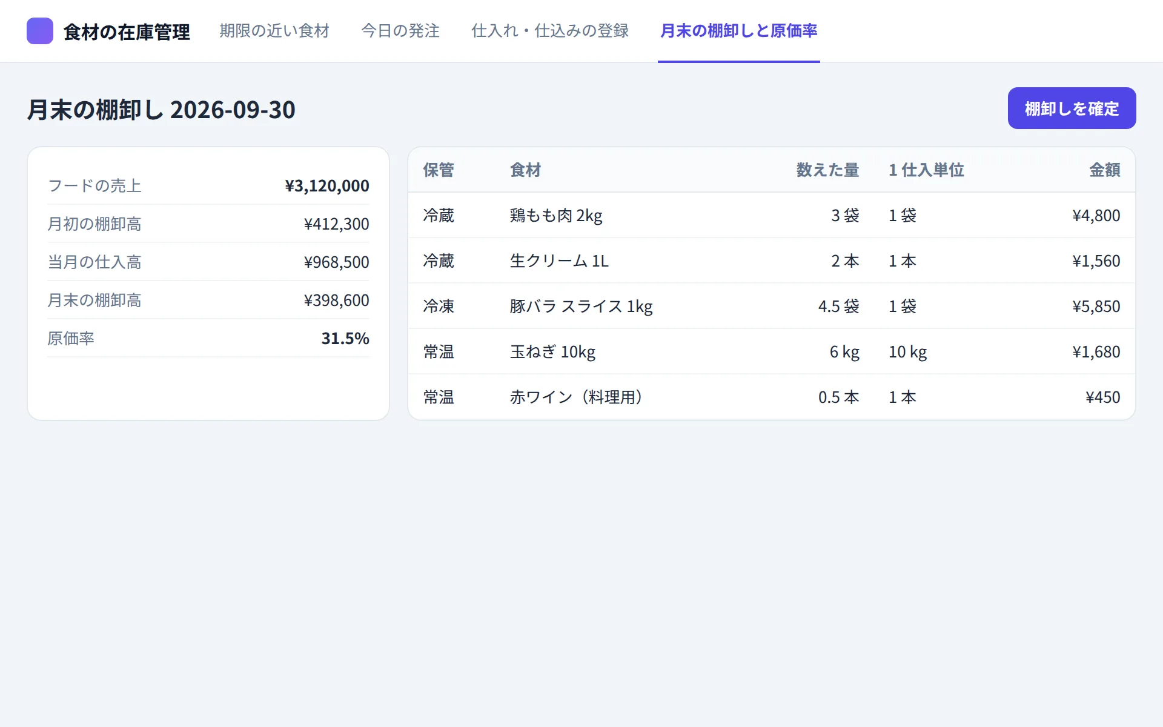The image size is (1163, 727).
Task: Click the ¥1,560 amount cell
Action: 1096,261
